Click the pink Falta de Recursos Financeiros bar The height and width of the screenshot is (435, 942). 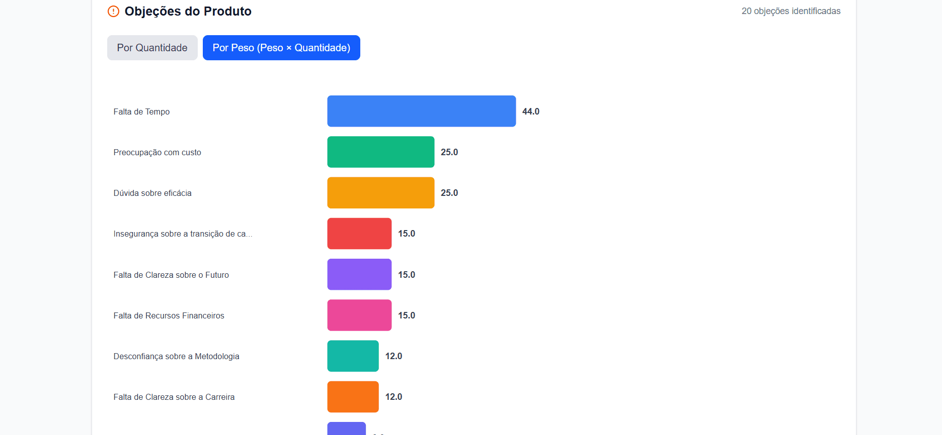click(359, 315)
